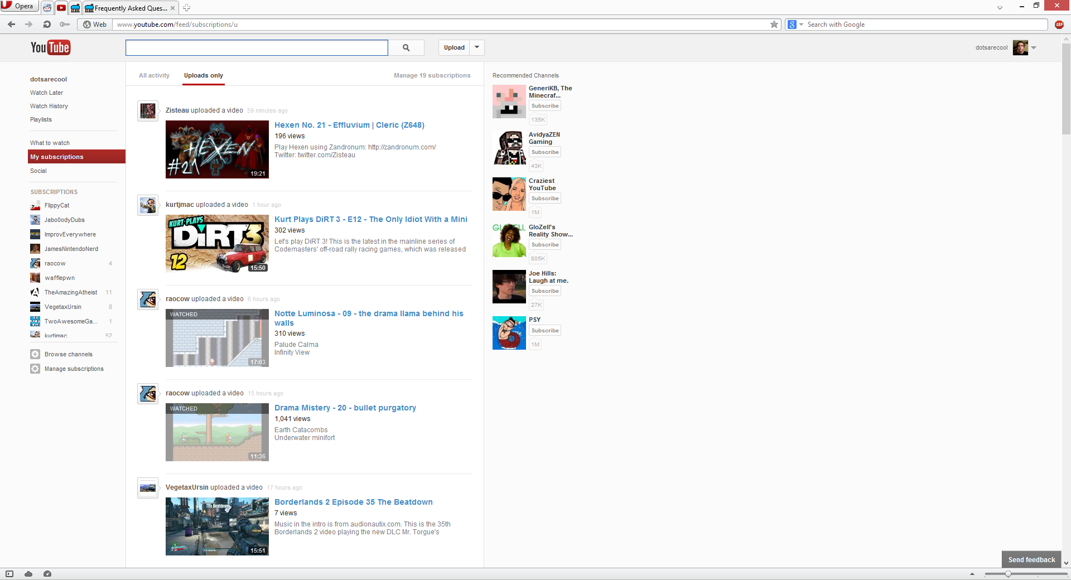Open Playlists in the sidebar
1071x580 pixels.
[x=41, y=119]
